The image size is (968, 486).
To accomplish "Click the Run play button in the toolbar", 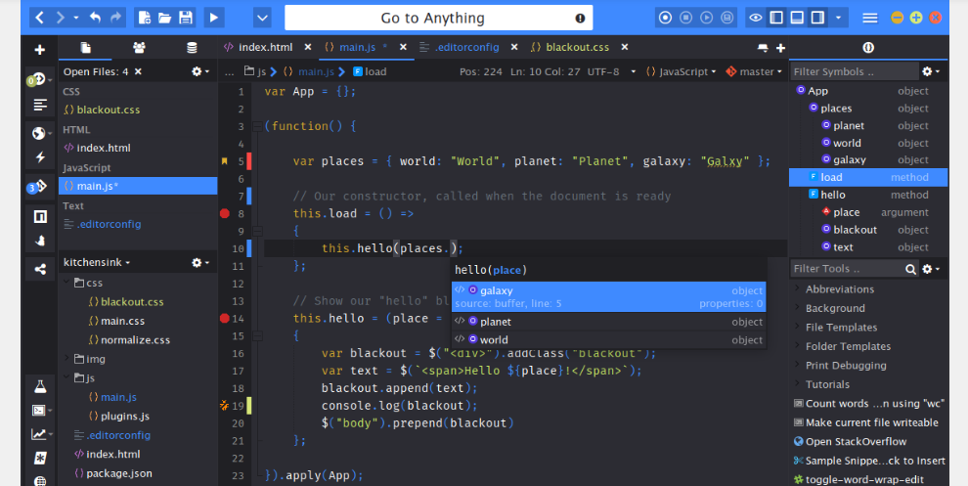I will (213, 18).
